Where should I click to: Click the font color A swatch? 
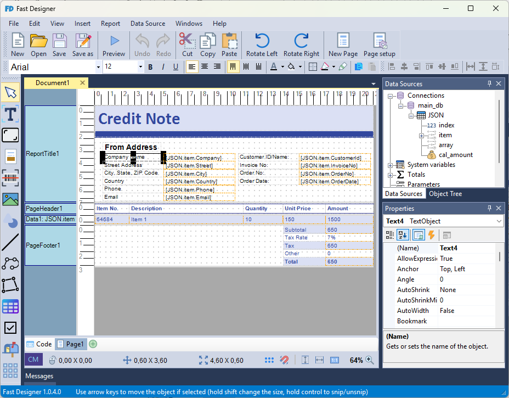point(274,67)
